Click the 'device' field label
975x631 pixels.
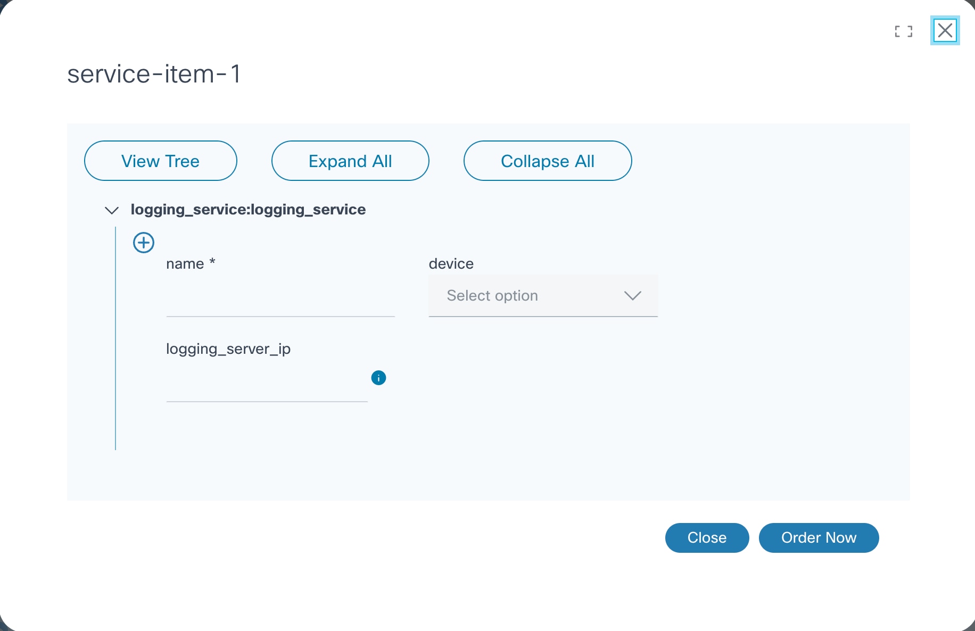[x=451, y=264]
